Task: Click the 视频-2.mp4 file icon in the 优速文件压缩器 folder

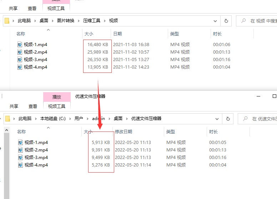Action: click(x=21, y=150)
